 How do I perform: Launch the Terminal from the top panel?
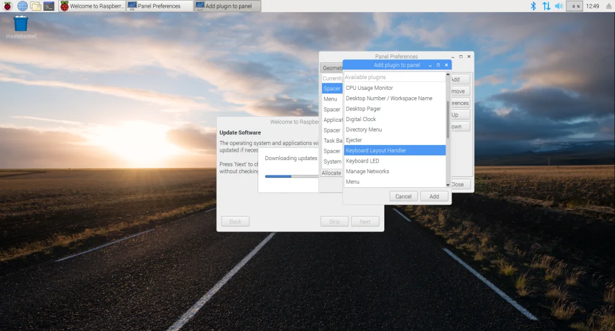tap(49, 6)
